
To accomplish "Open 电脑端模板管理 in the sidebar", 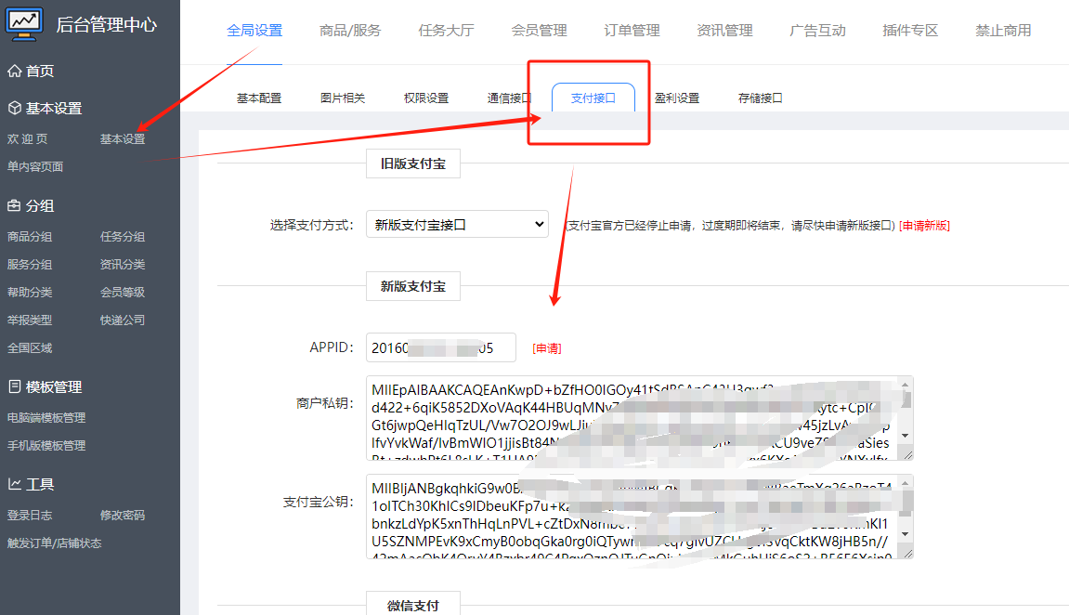I will [x=46, y=418].
